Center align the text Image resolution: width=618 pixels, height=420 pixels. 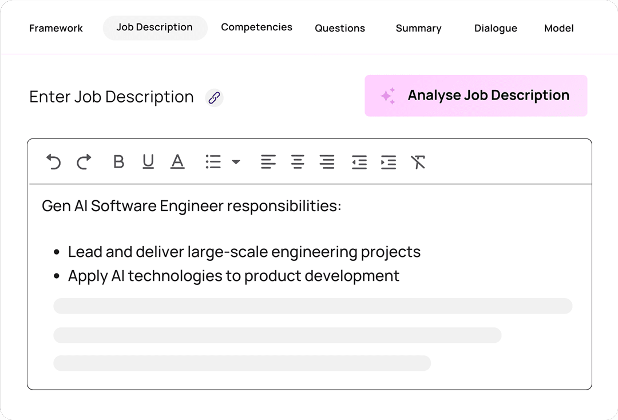coord(298,162)
